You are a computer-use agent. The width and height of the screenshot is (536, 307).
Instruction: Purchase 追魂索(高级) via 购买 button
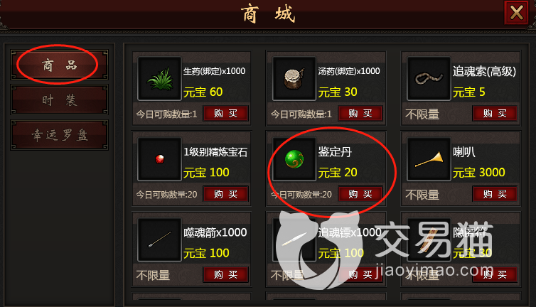pos(495,113)
